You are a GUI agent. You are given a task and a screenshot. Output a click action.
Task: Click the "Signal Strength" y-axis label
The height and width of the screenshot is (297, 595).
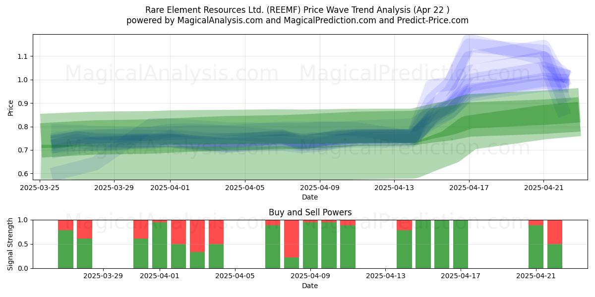[11, 244]
